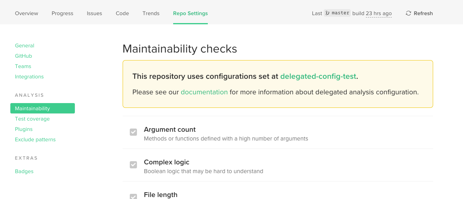Switch to the Progress tab
This screenshot has width=463, height=199.
(x=63, y=13)
